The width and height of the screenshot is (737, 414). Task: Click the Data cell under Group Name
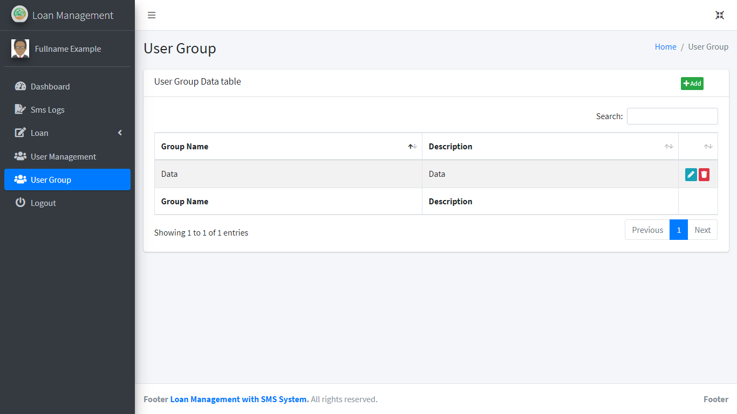tap(288, 174)
